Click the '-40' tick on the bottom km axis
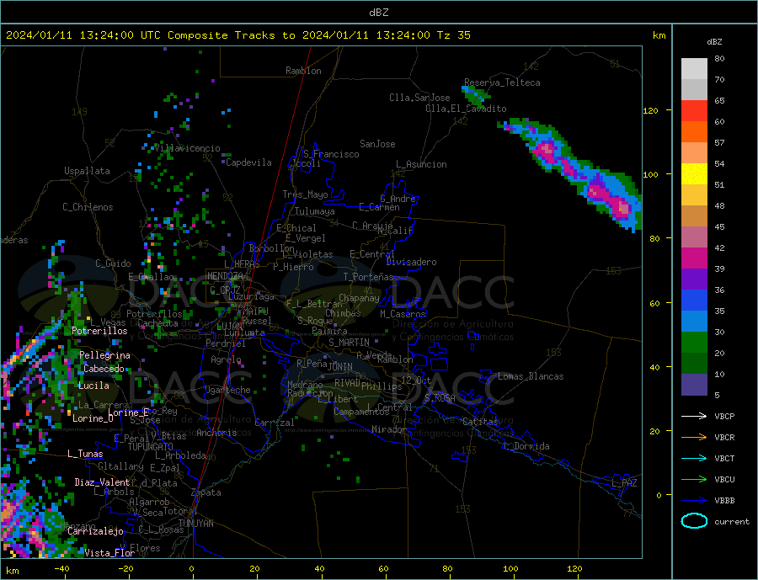 pyautogui.click(x=61, y=569)
